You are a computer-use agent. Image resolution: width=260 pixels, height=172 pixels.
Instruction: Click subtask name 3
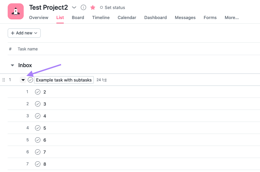pos(45,104)
